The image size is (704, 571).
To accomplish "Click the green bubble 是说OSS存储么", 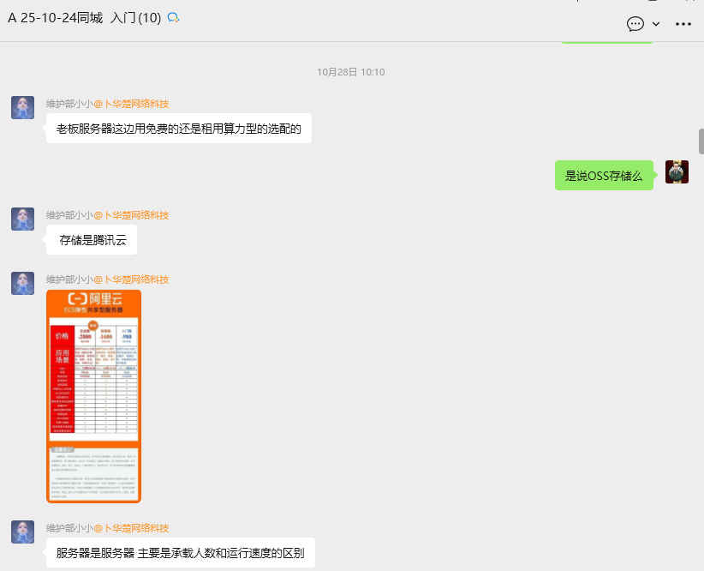I will click(x=604, y=176).
